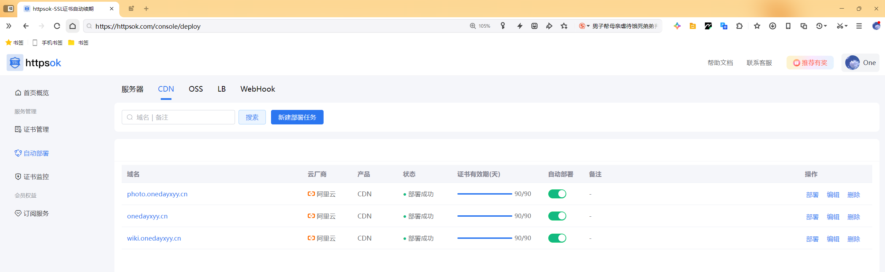Click the 新建部署任务 button
Viewport: 885px width, 272px height.
point(297,117)
